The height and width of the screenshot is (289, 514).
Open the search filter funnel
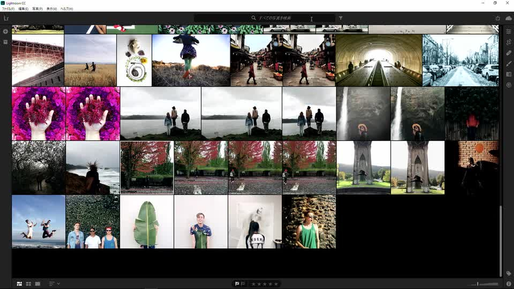341,18
